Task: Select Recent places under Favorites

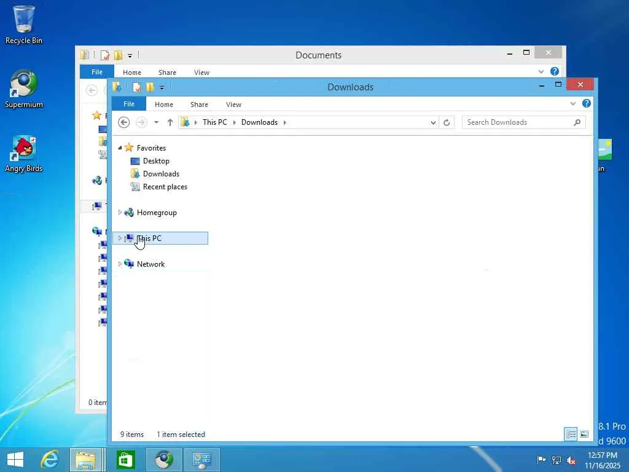Action: point(165,187)
